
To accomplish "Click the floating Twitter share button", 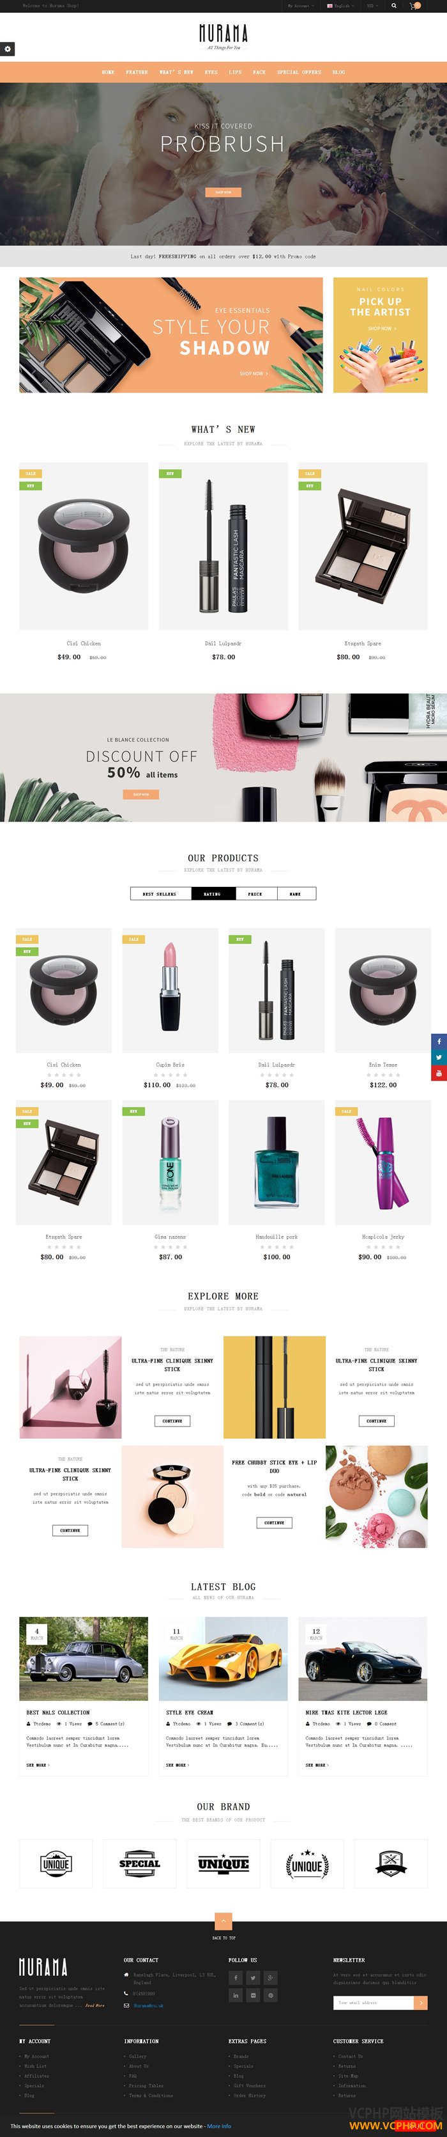I will point(439,1057).
